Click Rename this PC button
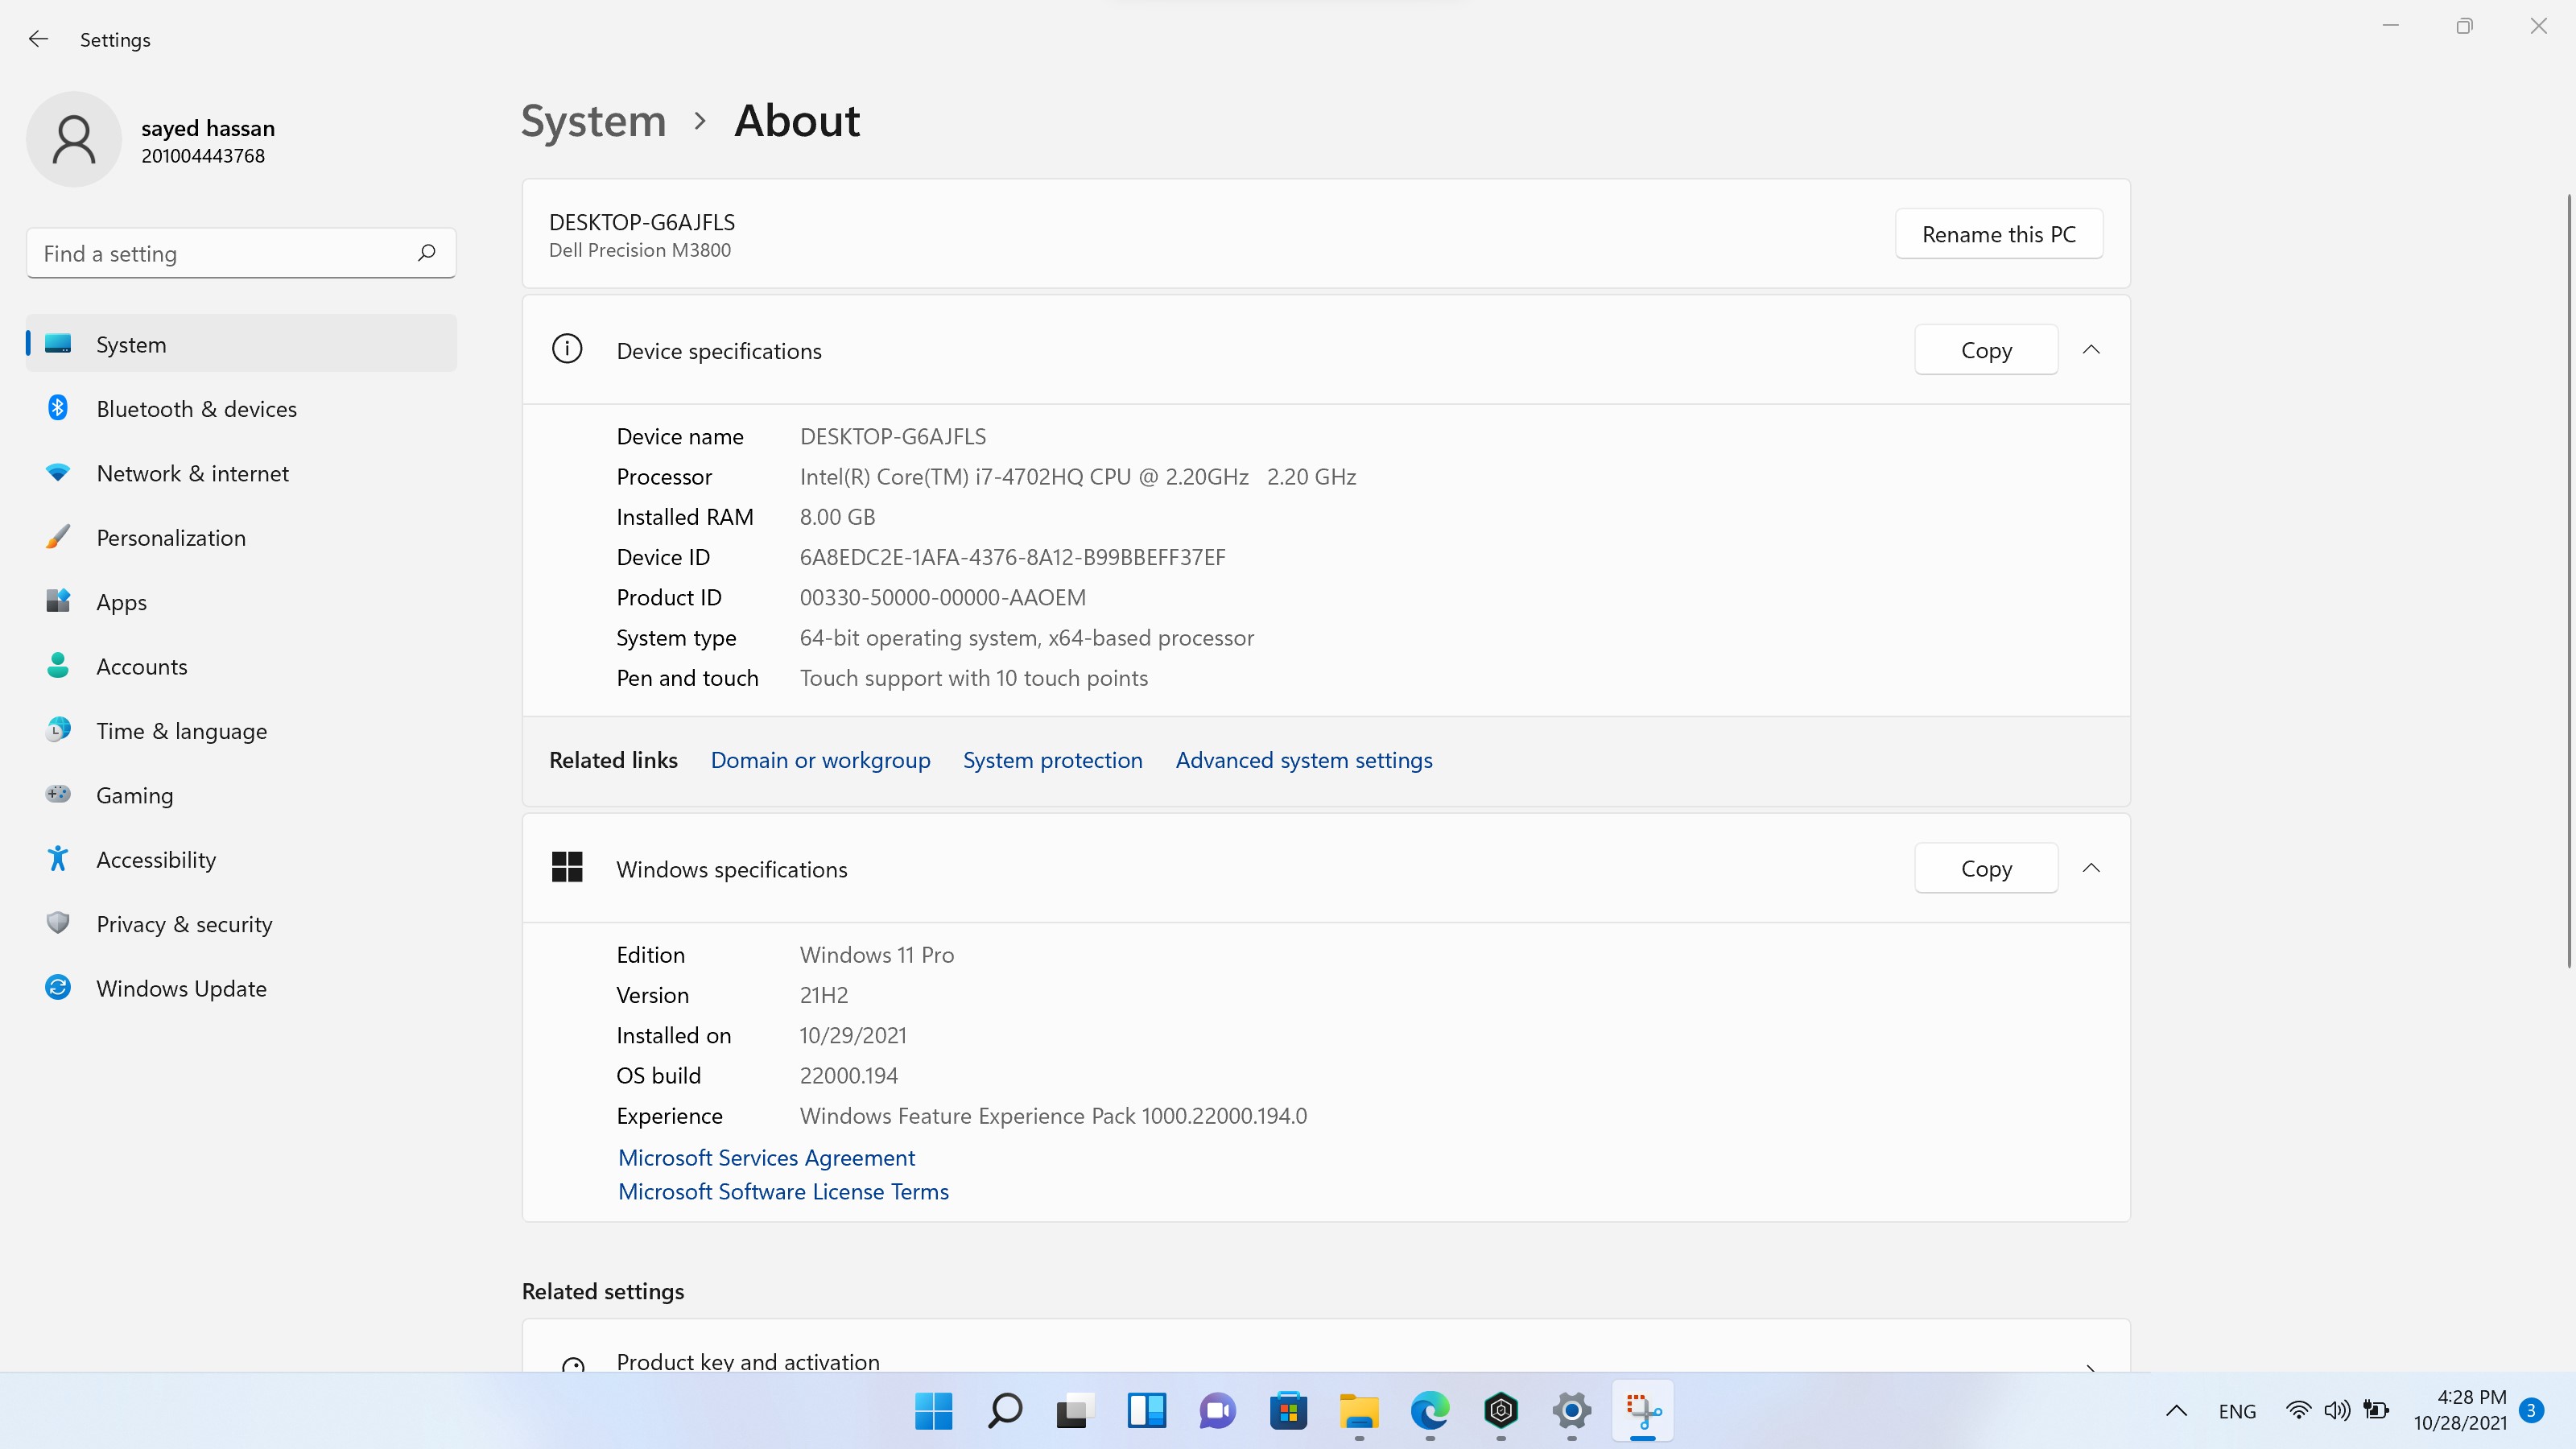Image resolution: width=2576 pixels, height=1449 pixels. click(1998, 234)
